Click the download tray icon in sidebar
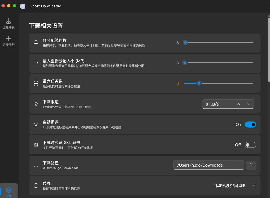This screenshot has height=198, width=270. pos(8,21)
